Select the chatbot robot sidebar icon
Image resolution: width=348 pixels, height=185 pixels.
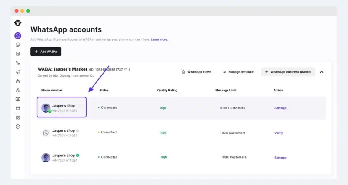18,81
